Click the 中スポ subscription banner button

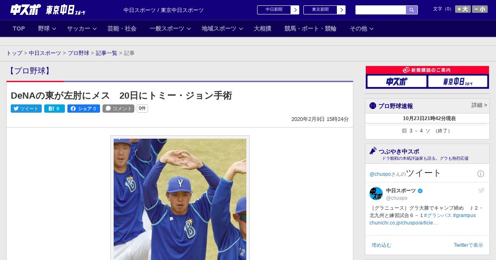[397, 81]
